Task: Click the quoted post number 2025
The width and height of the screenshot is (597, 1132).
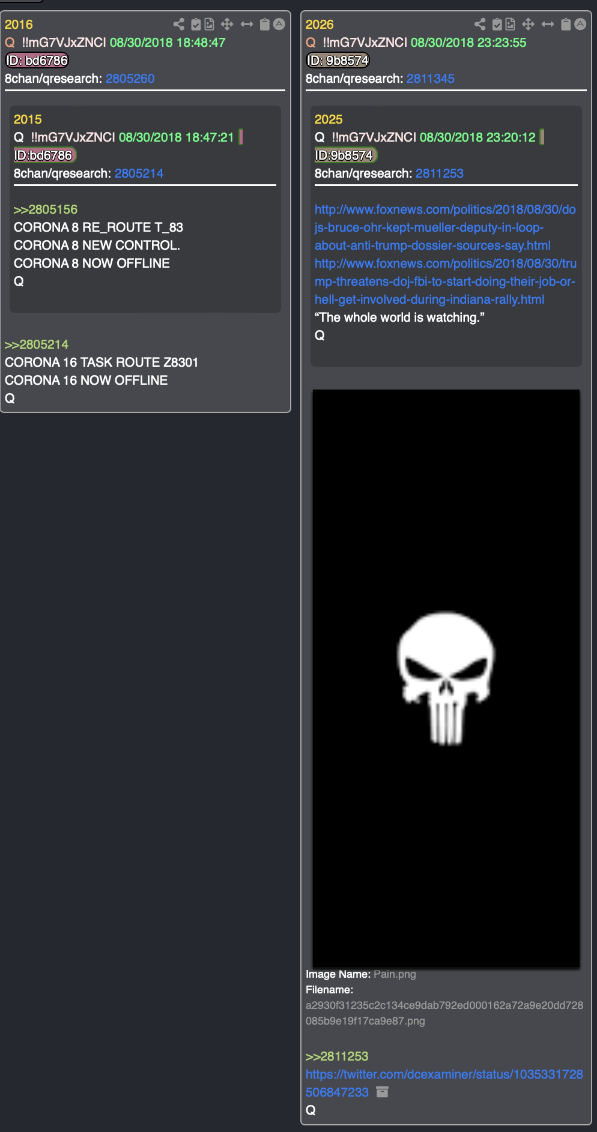Action: point(329,119)
